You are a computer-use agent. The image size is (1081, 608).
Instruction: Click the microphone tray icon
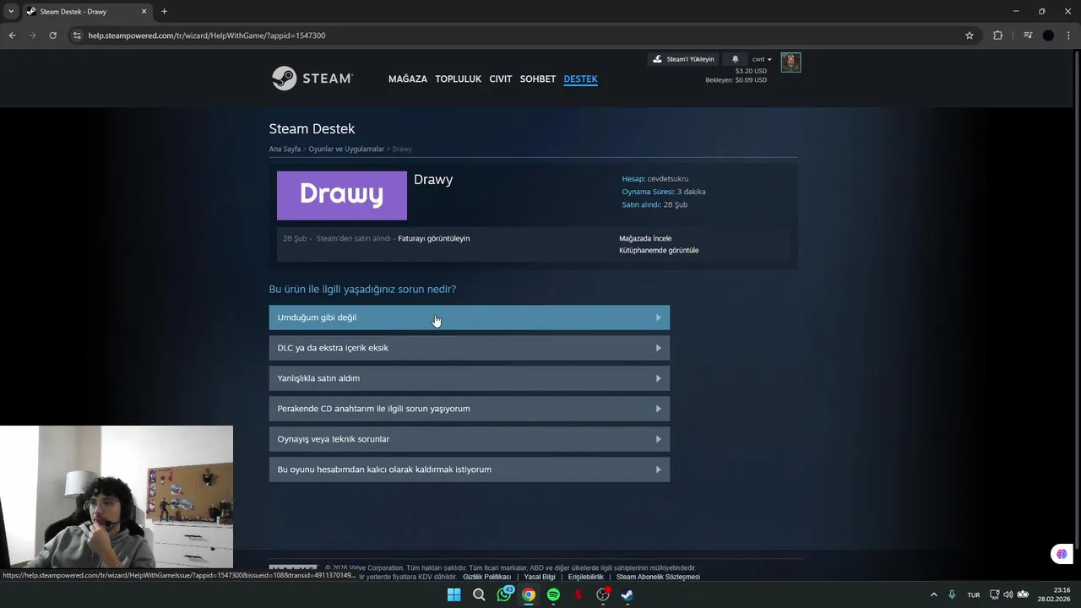(952, 594)
